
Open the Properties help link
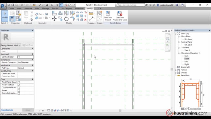(x=7, y=110)
